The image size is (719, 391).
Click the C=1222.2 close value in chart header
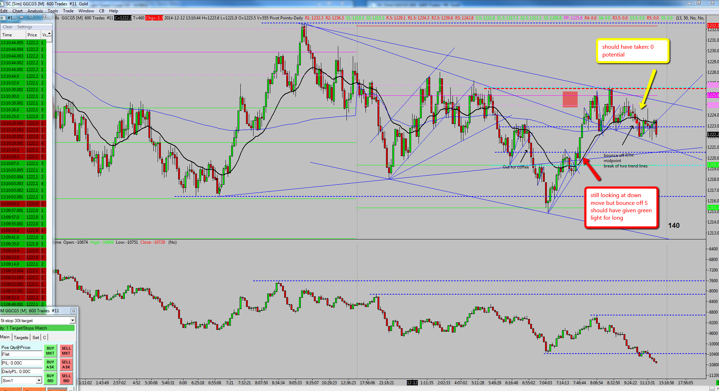tap(123, 18)
